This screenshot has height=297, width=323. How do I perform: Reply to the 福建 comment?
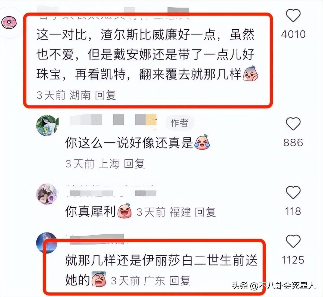coord(205,212)
